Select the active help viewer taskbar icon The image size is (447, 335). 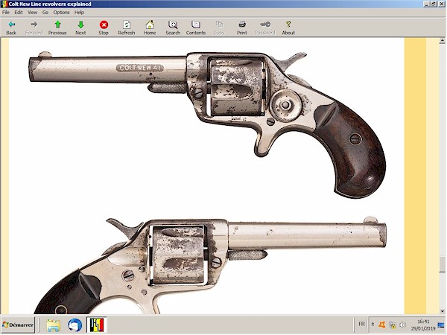[97, 325]
